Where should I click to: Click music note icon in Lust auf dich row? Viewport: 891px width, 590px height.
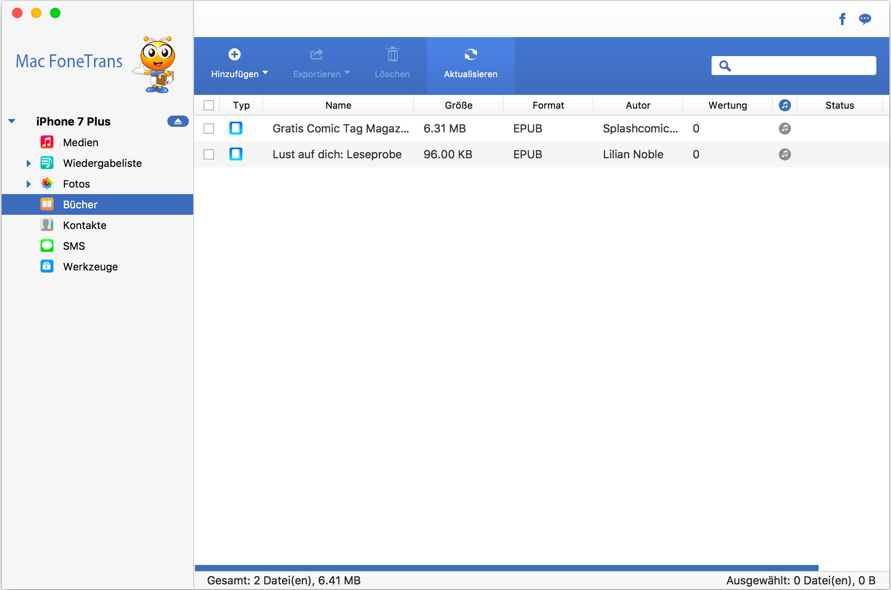[x=784, y=154]
